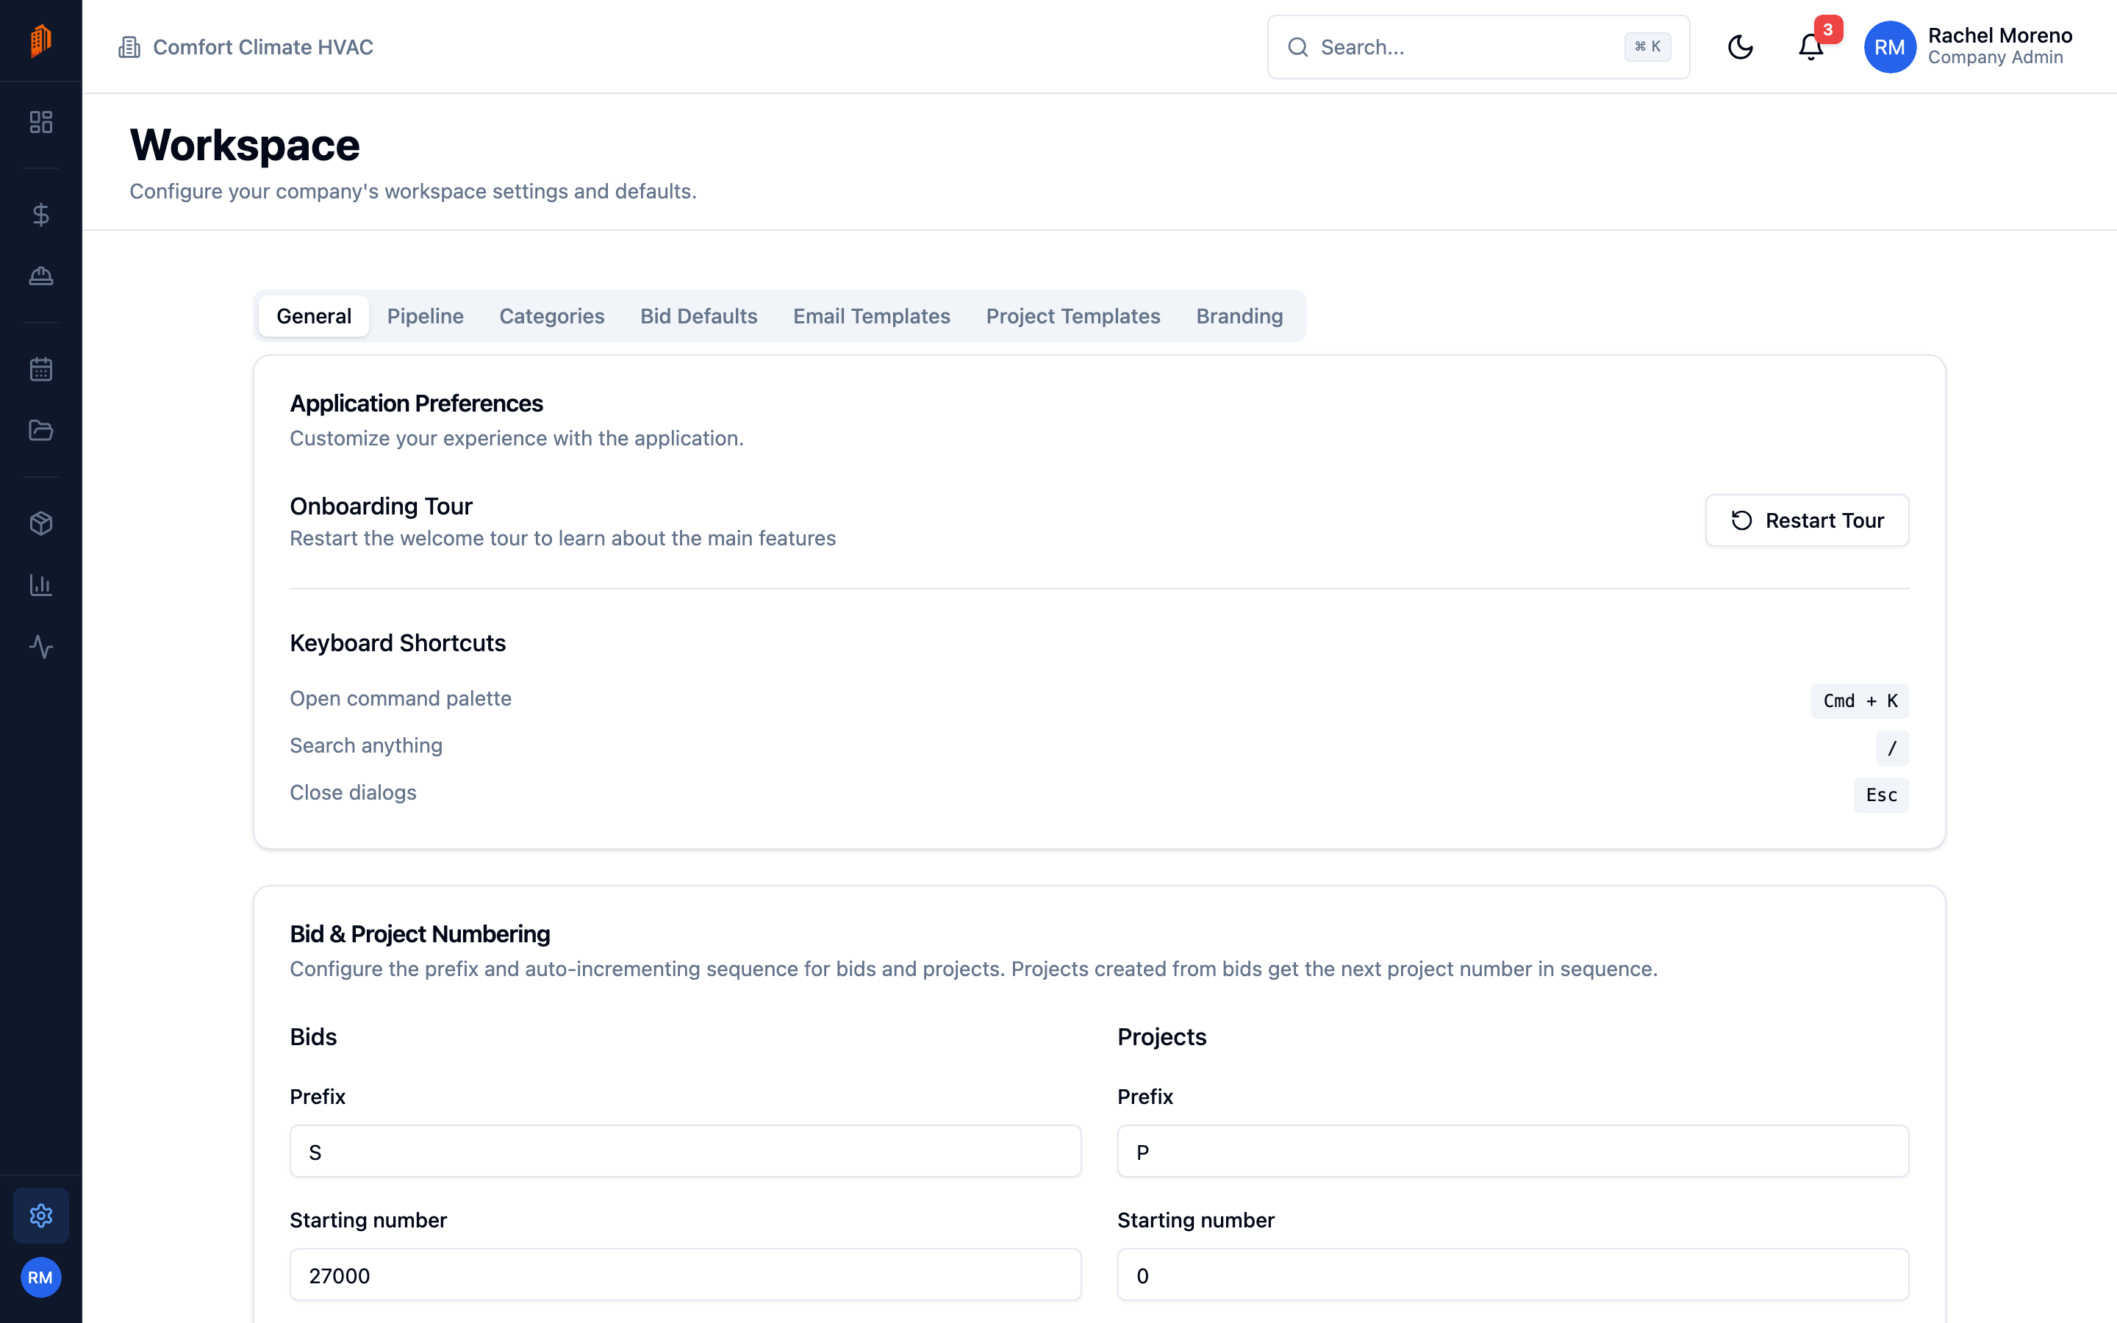Switch to the Categories tab
The image size is (2117, 1323).
coord(552,316)
